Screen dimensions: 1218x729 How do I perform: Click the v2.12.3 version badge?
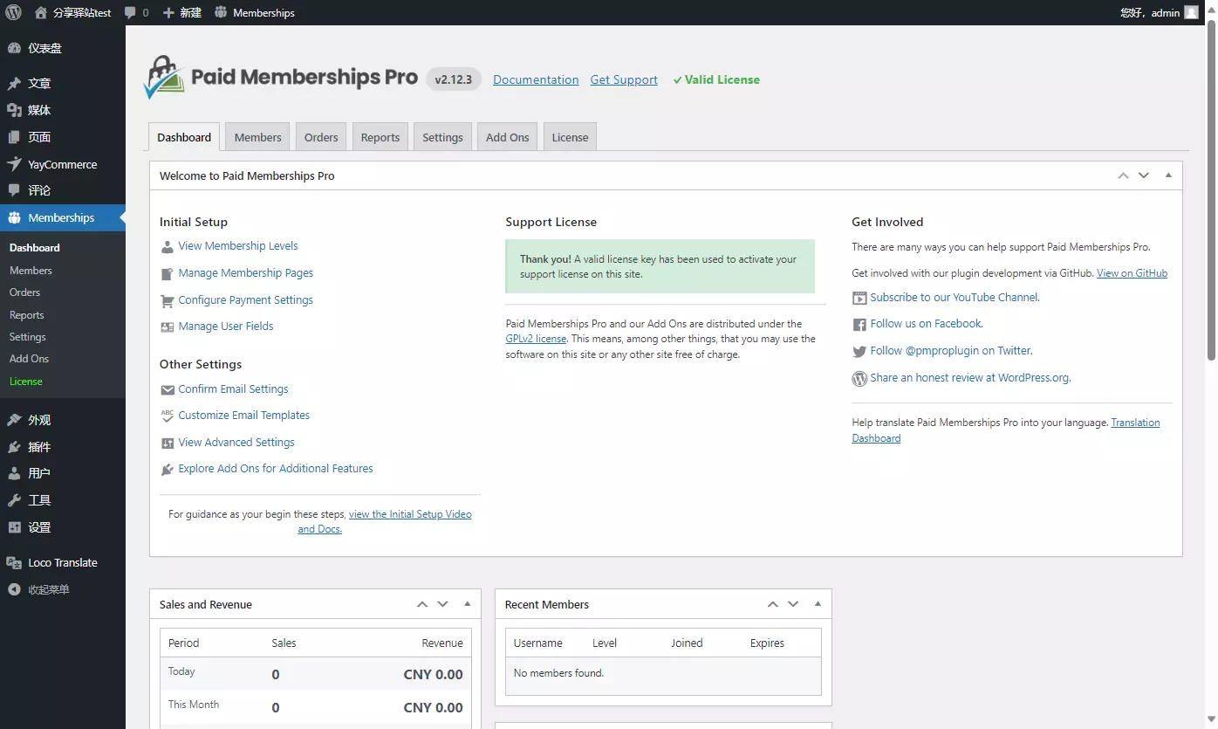click(454, 79)
